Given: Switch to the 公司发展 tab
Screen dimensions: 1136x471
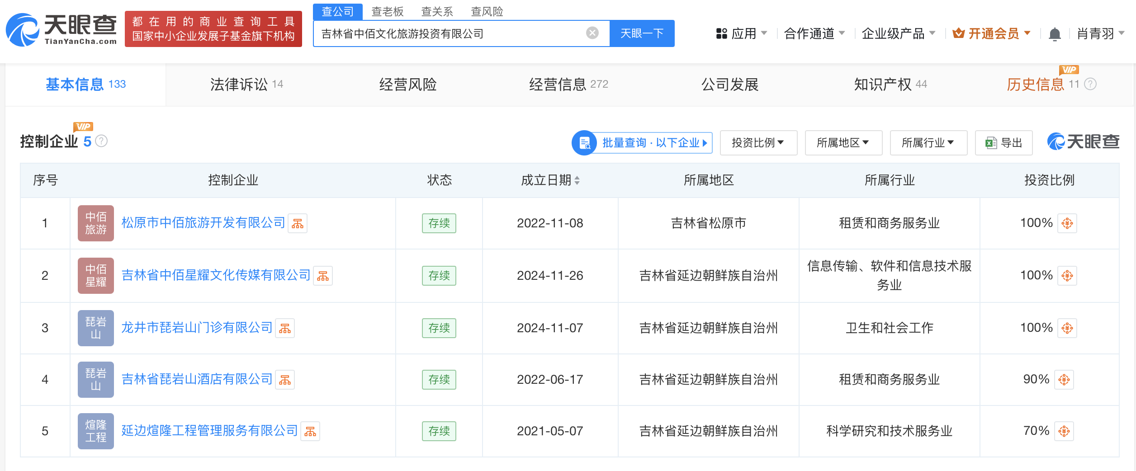Looking at the screenshot, I should [730, 85].
